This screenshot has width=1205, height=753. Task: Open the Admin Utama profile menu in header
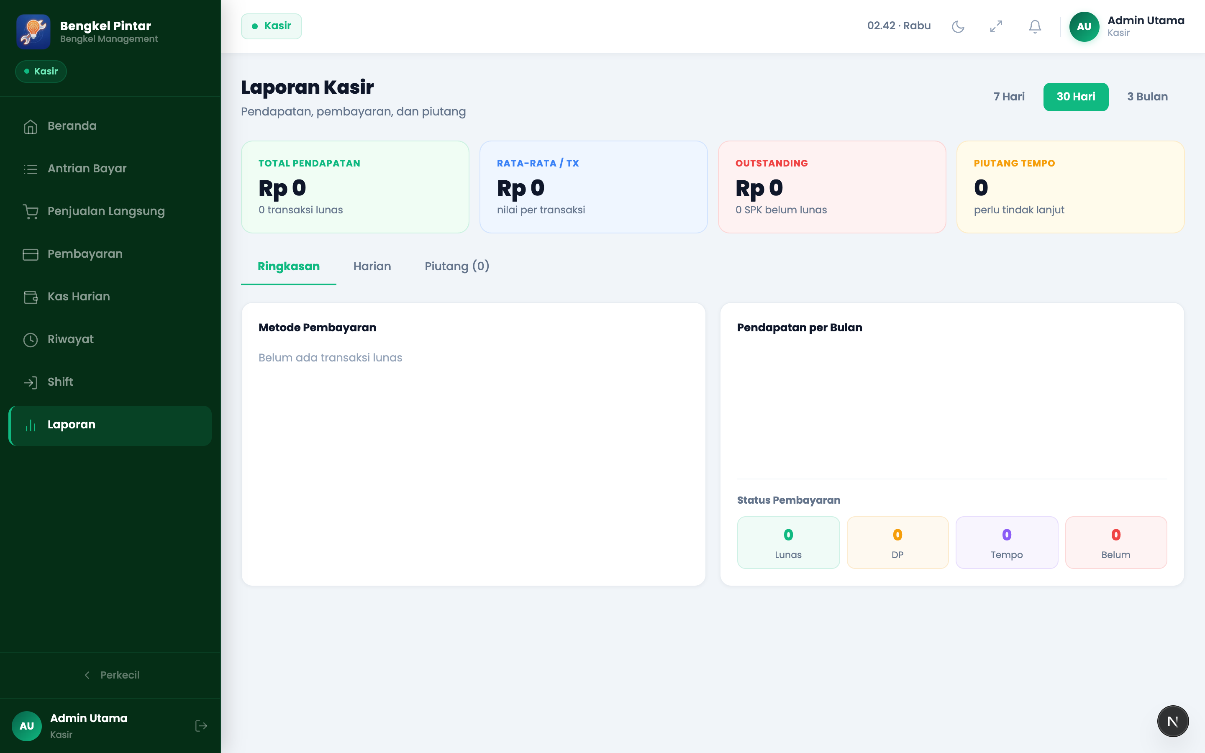click(1126, 26)
